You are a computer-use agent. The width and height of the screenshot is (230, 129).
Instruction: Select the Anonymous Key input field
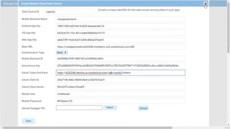pos(120,66)
